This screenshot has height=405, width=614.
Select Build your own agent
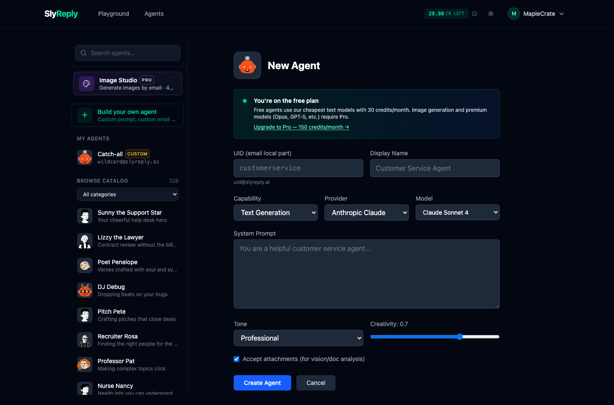pos(127,115)
